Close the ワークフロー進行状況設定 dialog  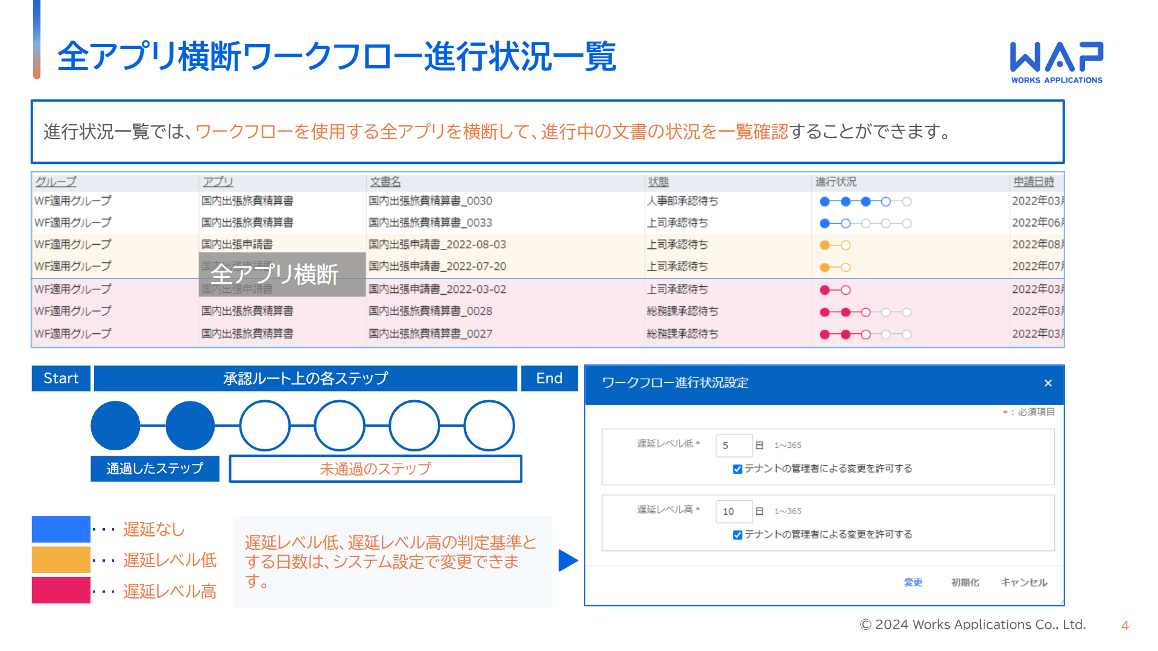pyautogui.click(x=1048, y=383)
